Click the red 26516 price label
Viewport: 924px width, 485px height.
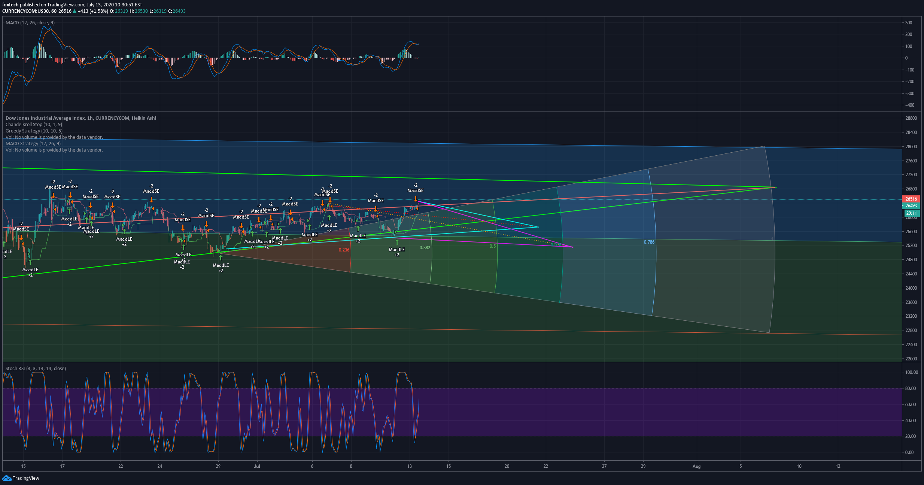pos(911,199)
